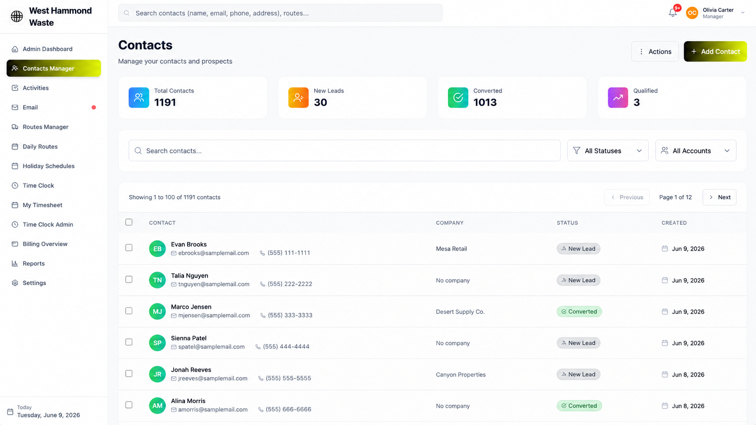Click the calendar icon in Marco Jensen's row

point(665,312)
